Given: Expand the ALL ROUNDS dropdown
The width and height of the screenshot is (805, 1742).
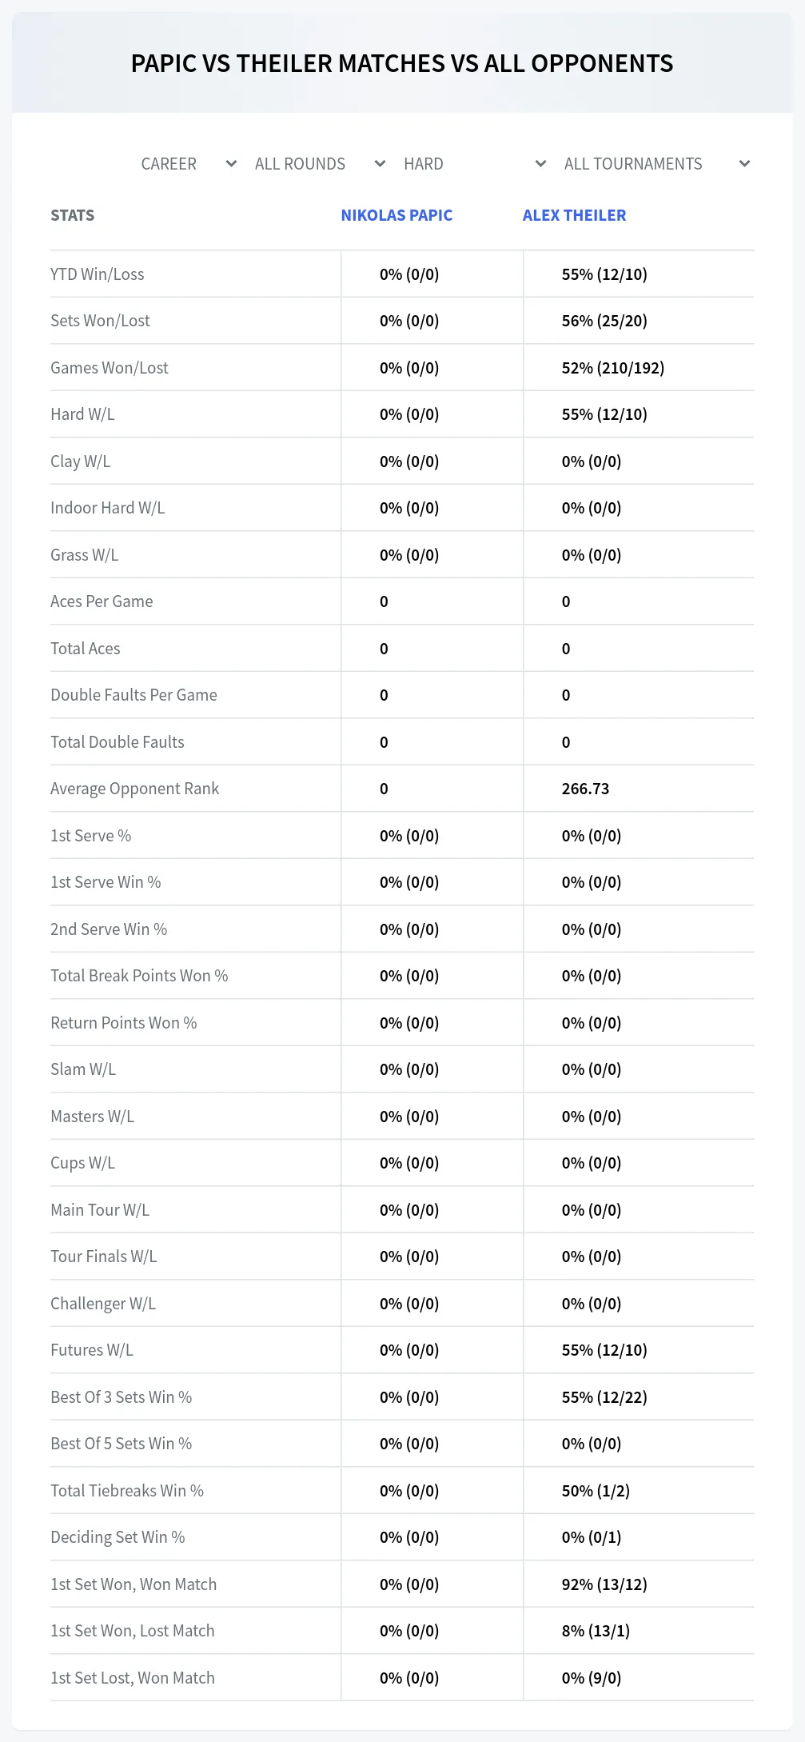Looking at the screenshot, I should coord(320,164).
